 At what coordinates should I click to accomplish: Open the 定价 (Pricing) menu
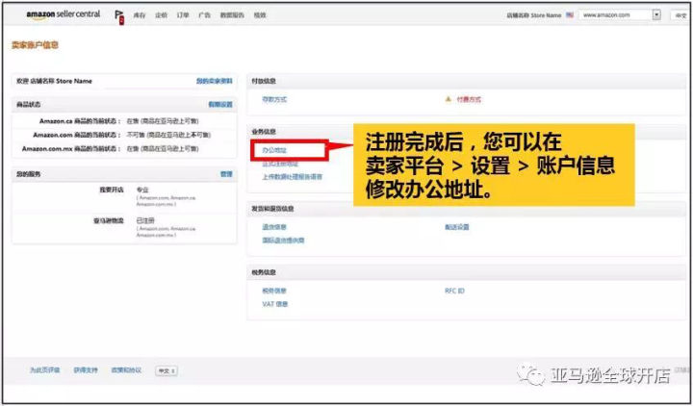(161, 15)
